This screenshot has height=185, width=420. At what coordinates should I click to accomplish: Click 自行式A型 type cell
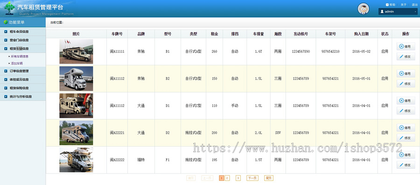click(x=193, y=51)
